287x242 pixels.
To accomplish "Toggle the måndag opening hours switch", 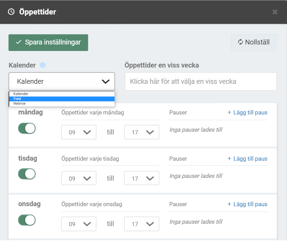I will coord(27,128).
